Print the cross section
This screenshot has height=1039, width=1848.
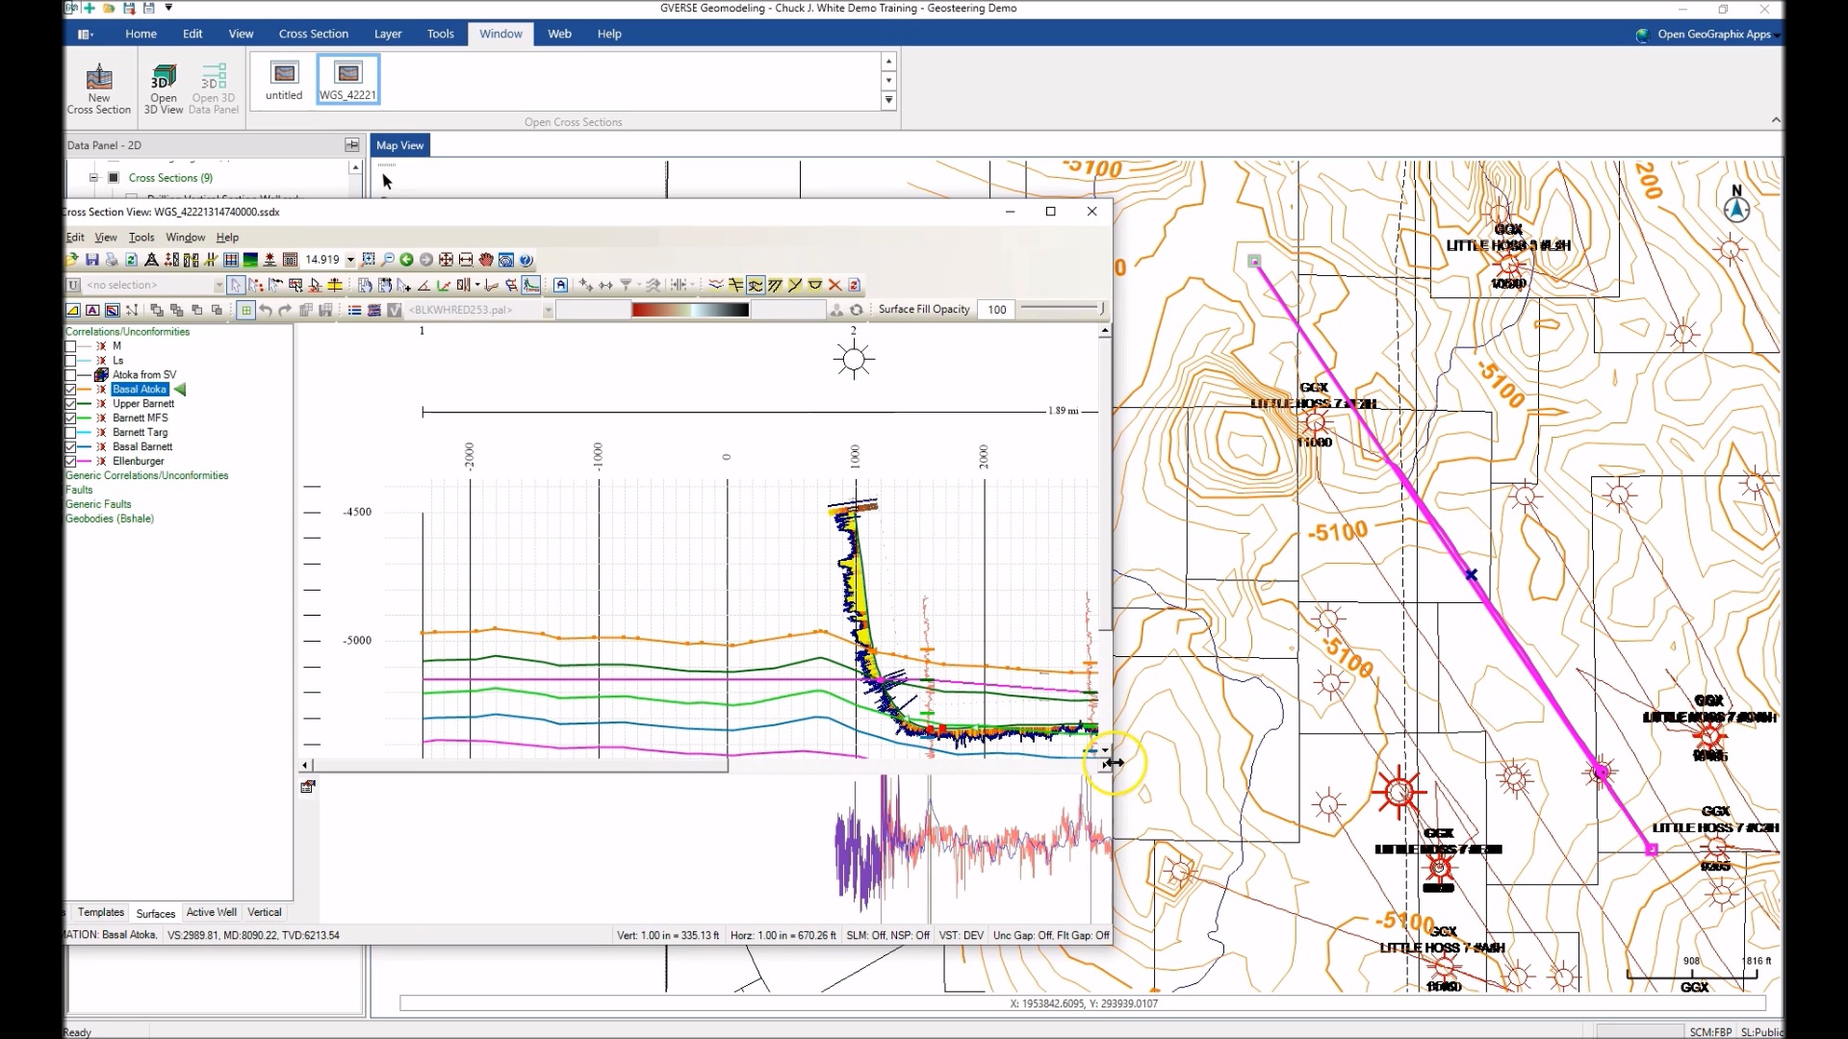pos(111,260)
